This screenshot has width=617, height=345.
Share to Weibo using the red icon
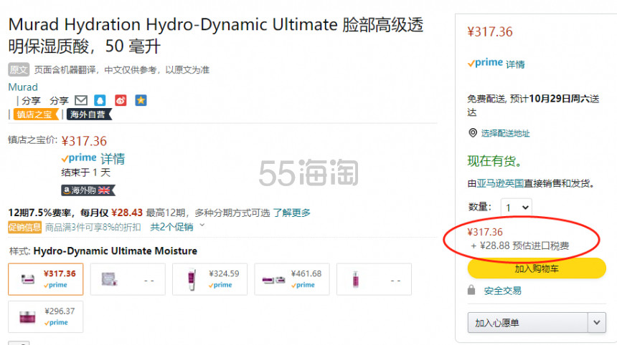(121, 100)
